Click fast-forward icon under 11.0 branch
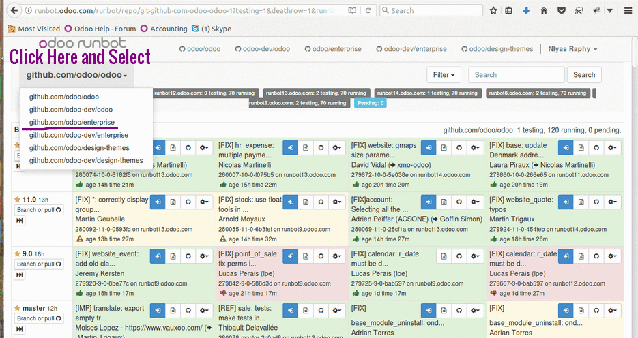The height and width of the screenshot is (338, 638). (x=20, y=221)
